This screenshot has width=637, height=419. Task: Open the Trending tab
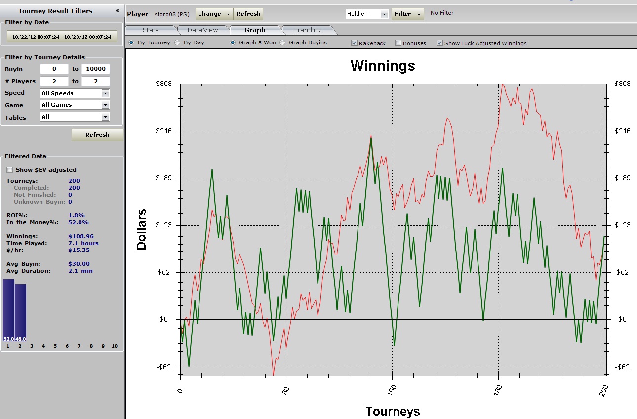307,30
